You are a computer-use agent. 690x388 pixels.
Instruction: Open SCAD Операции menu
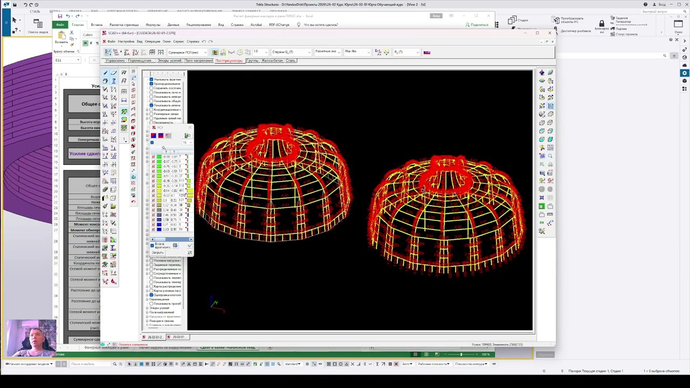point(153,41)
